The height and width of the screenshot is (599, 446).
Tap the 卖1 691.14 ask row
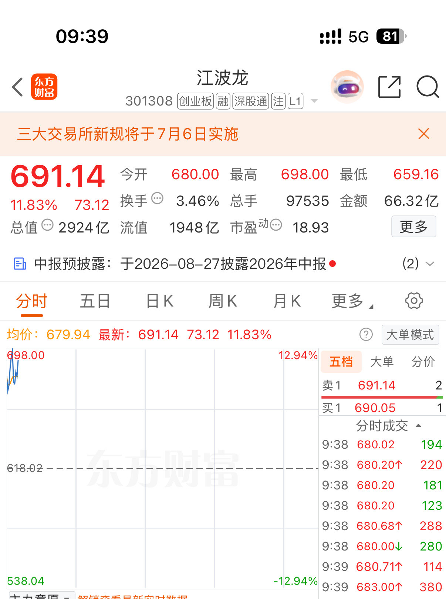point(382,385)
